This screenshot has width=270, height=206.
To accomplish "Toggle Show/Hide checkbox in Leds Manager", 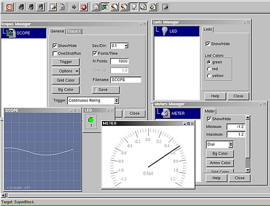I will [x=208, y=44].
